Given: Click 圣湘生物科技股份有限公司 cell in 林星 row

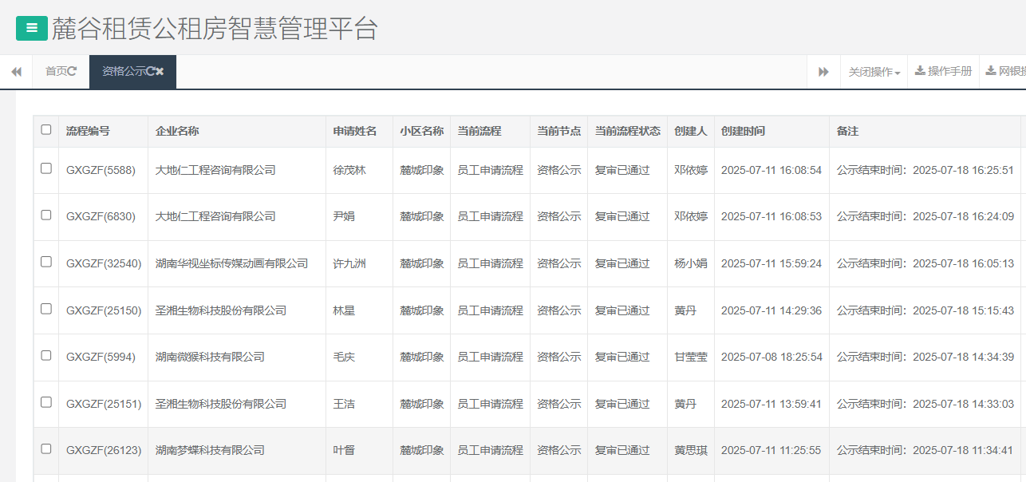Looking at the screenshot, I should tap(221, 310).
